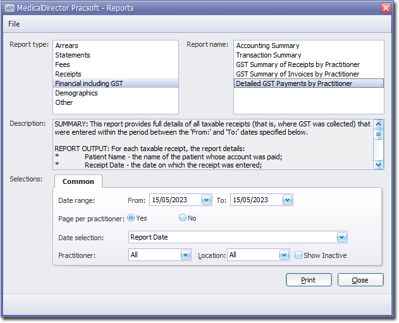This screenshot has height=323, width=399.
Task: Click the MedicalDirector Pracsoft title bar icon
Action: tap(9, 8)
